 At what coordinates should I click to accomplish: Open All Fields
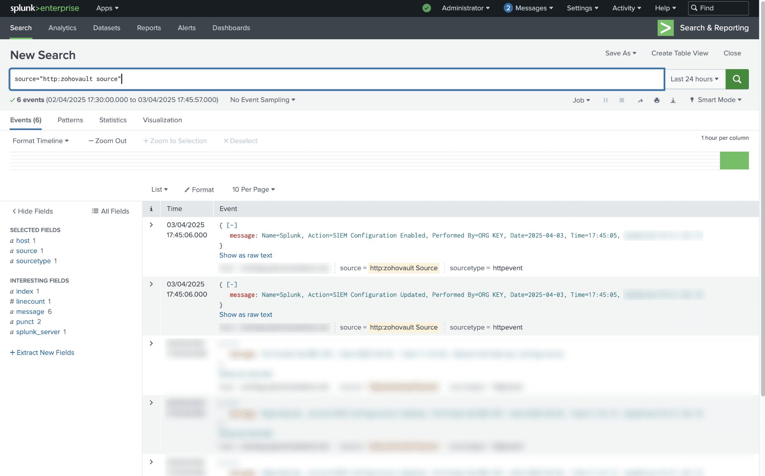[110, 211]
